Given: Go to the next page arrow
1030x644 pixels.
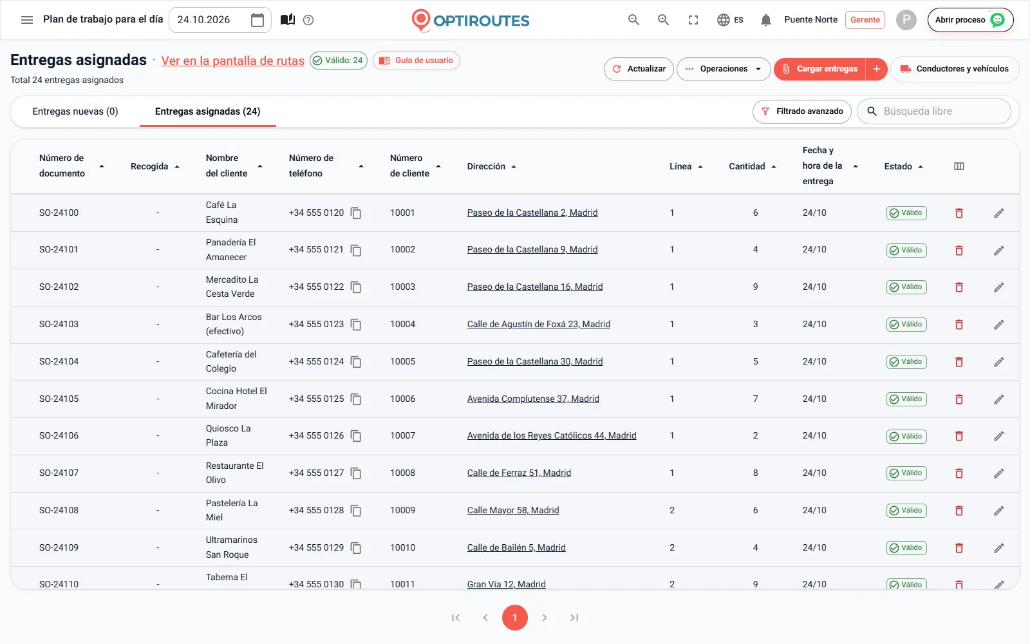Looking at the screenshot, I should coord(545,618).
